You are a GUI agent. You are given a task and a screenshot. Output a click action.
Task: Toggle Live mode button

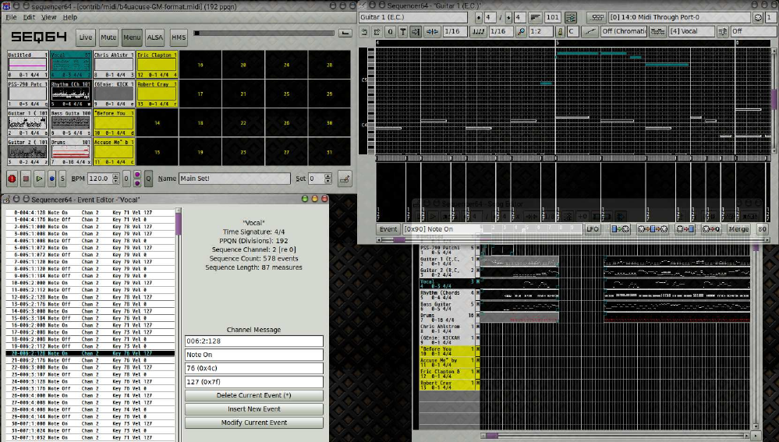tap(86, 37)
